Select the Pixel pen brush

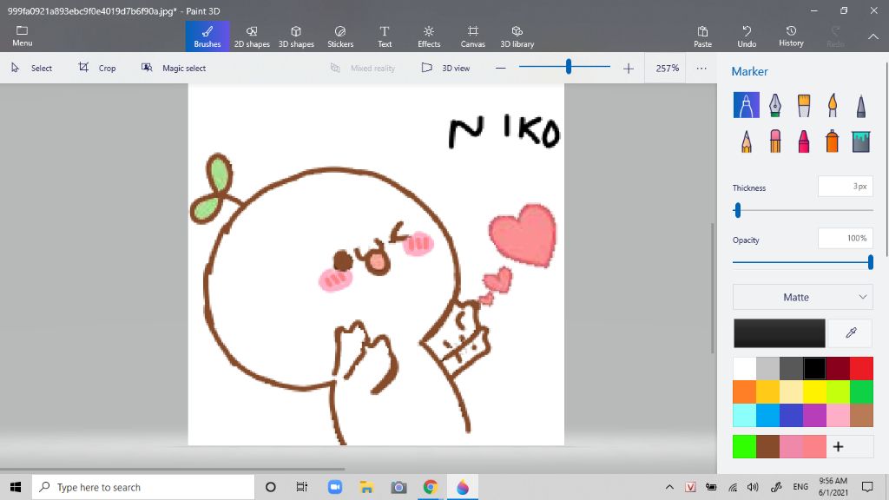coord(860,105)
